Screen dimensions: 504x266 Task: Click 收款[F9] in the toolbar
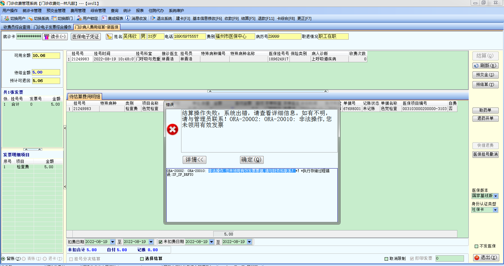tap(232, 19)
